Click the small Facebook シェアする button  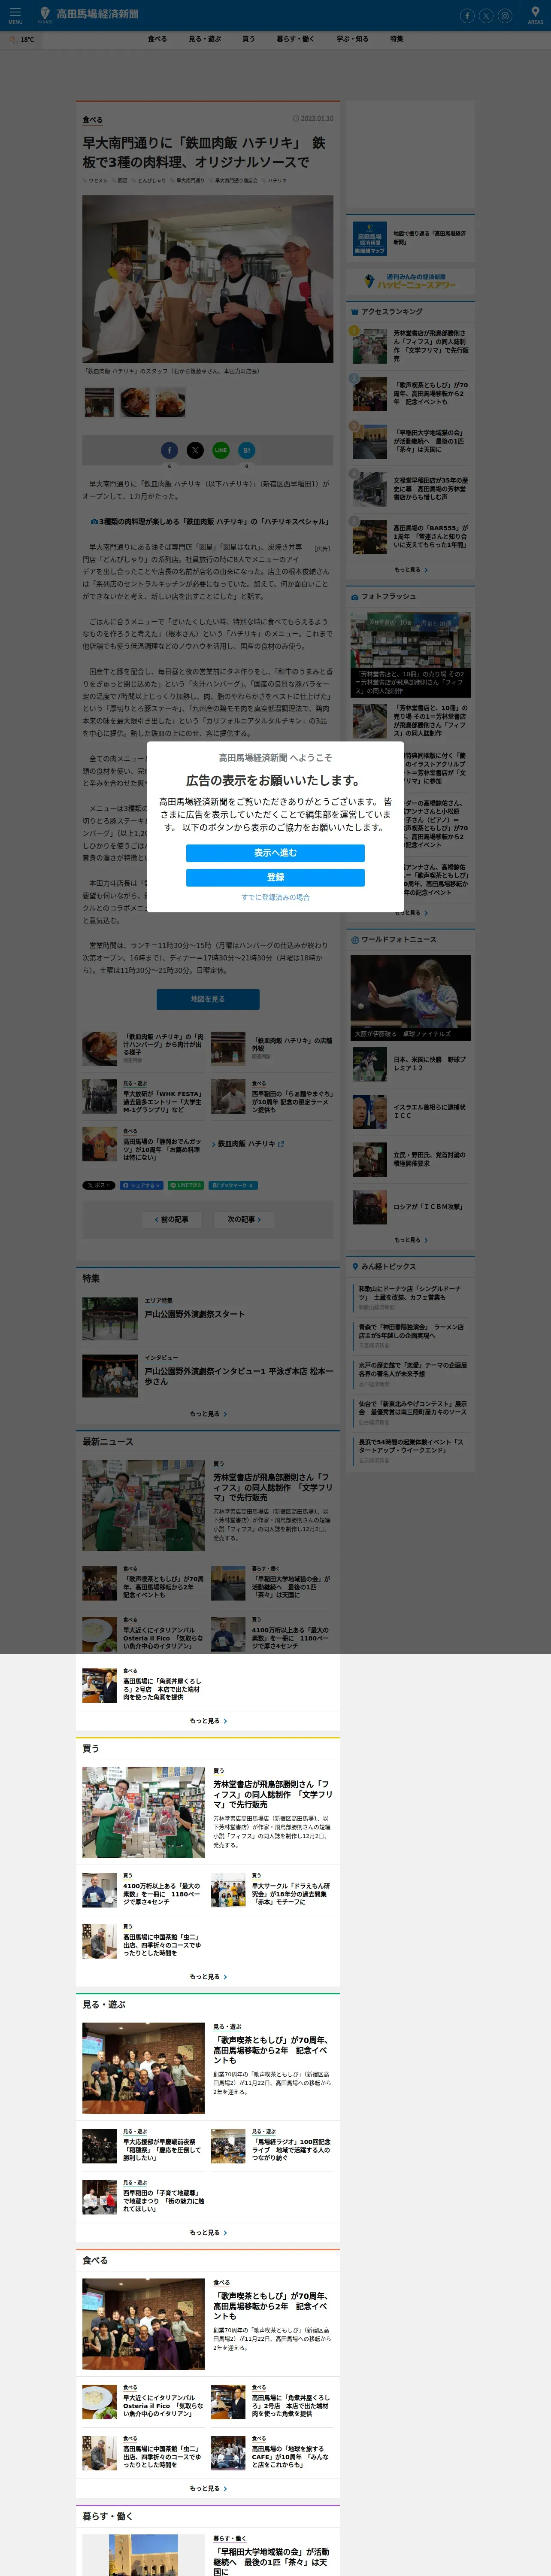coord(141,1185)
